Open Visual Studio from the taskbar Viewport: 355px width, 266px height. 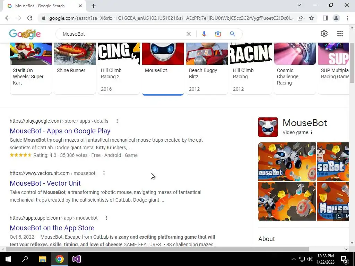[77, 259]
